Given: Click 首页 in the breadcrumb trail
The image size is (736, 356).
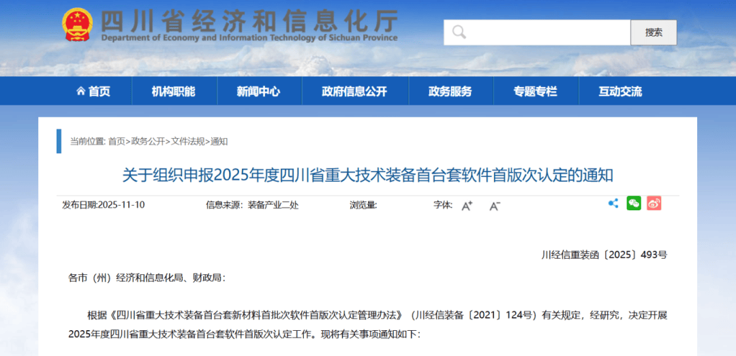Looking at the screenshot, I should 117,142.
